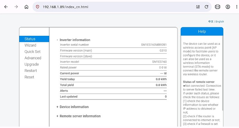Click the Inverter serial number label
The height and width of the screenshot is (128, 239).
(74, 45)
